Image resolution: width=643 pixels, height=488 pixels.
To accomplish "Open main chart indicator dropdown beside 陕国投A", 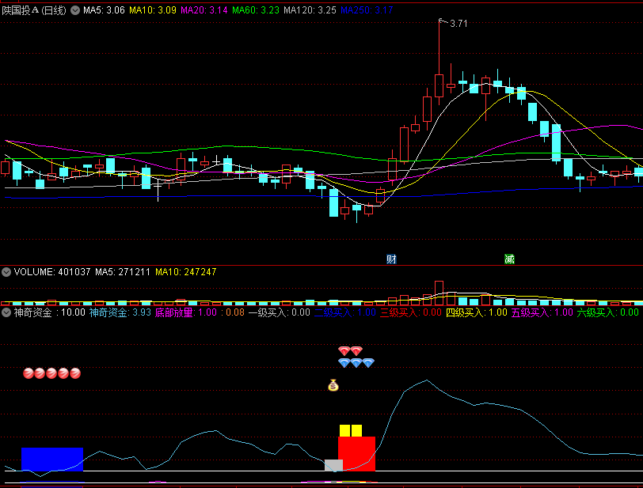I will 75,10.
